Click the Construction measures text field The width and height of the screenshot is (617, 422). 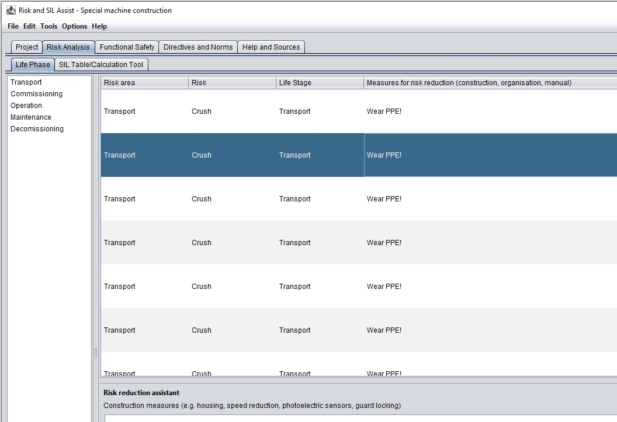click(x=360, y=418)
